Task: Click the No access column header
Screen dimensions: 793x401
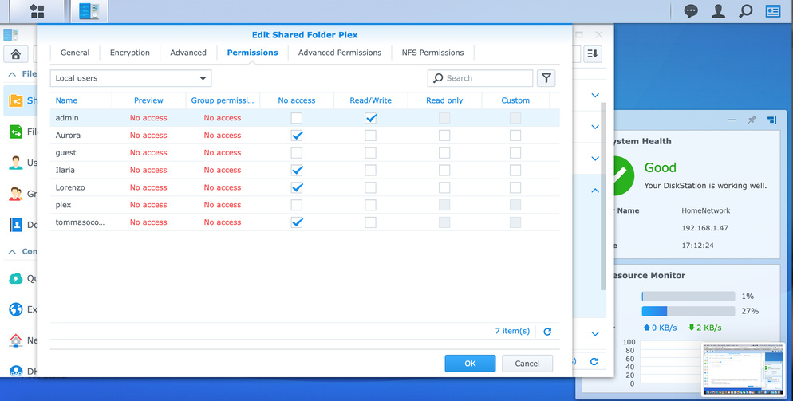Action: point(297,100)
